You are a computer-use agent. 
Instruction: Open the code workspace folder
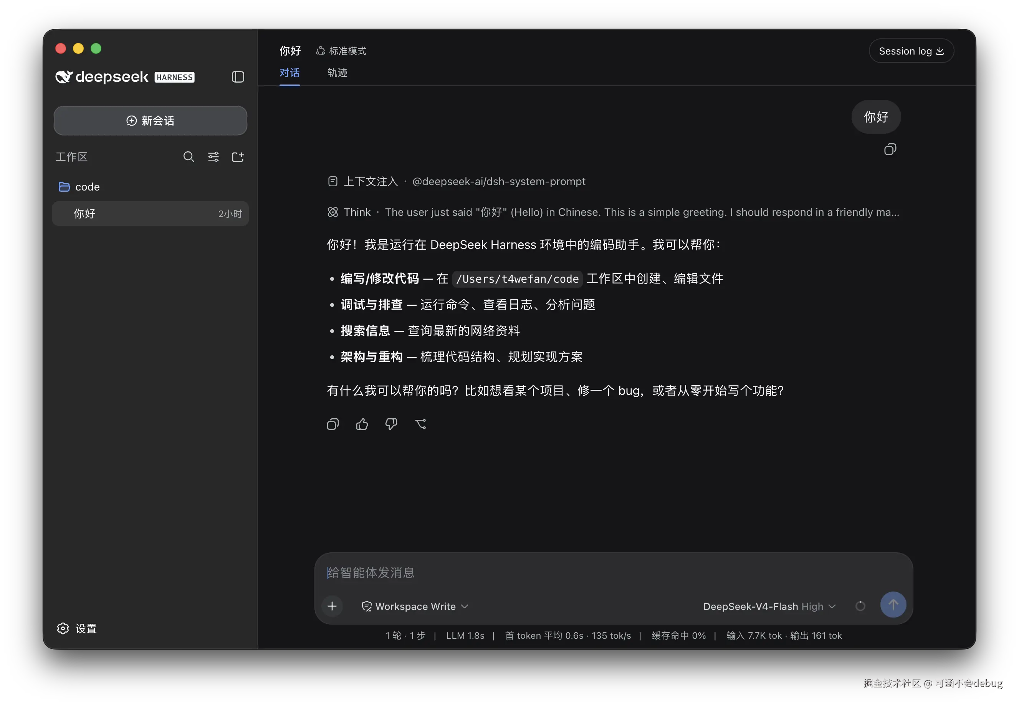150,187
